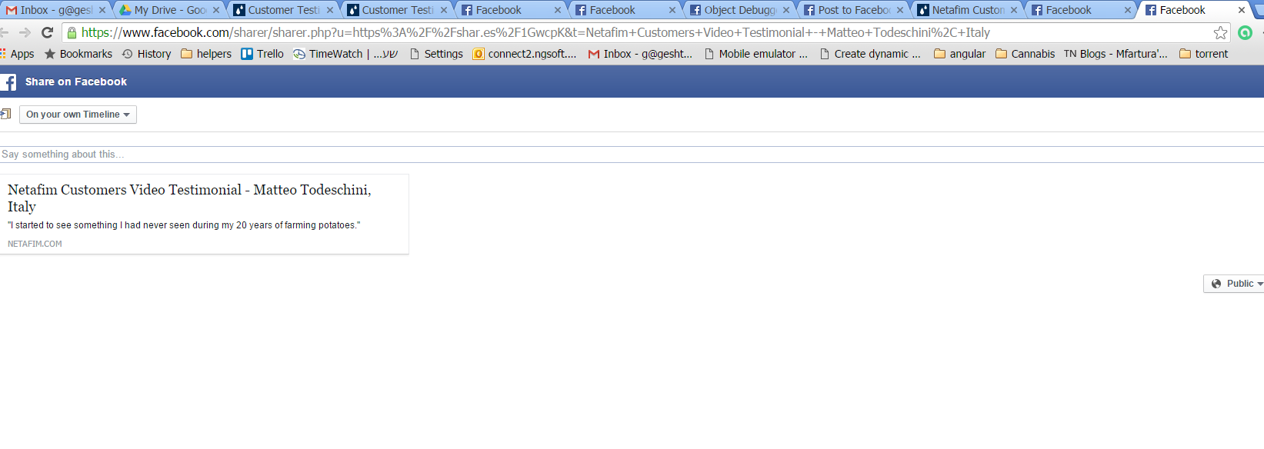Open the Bookmarks star shortcut
Image resolution: width=1264 pixels, height=449 pixels.
point(78,54)
